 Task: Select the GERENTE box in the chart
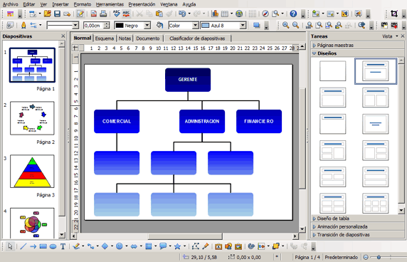[x=188, y=80]
